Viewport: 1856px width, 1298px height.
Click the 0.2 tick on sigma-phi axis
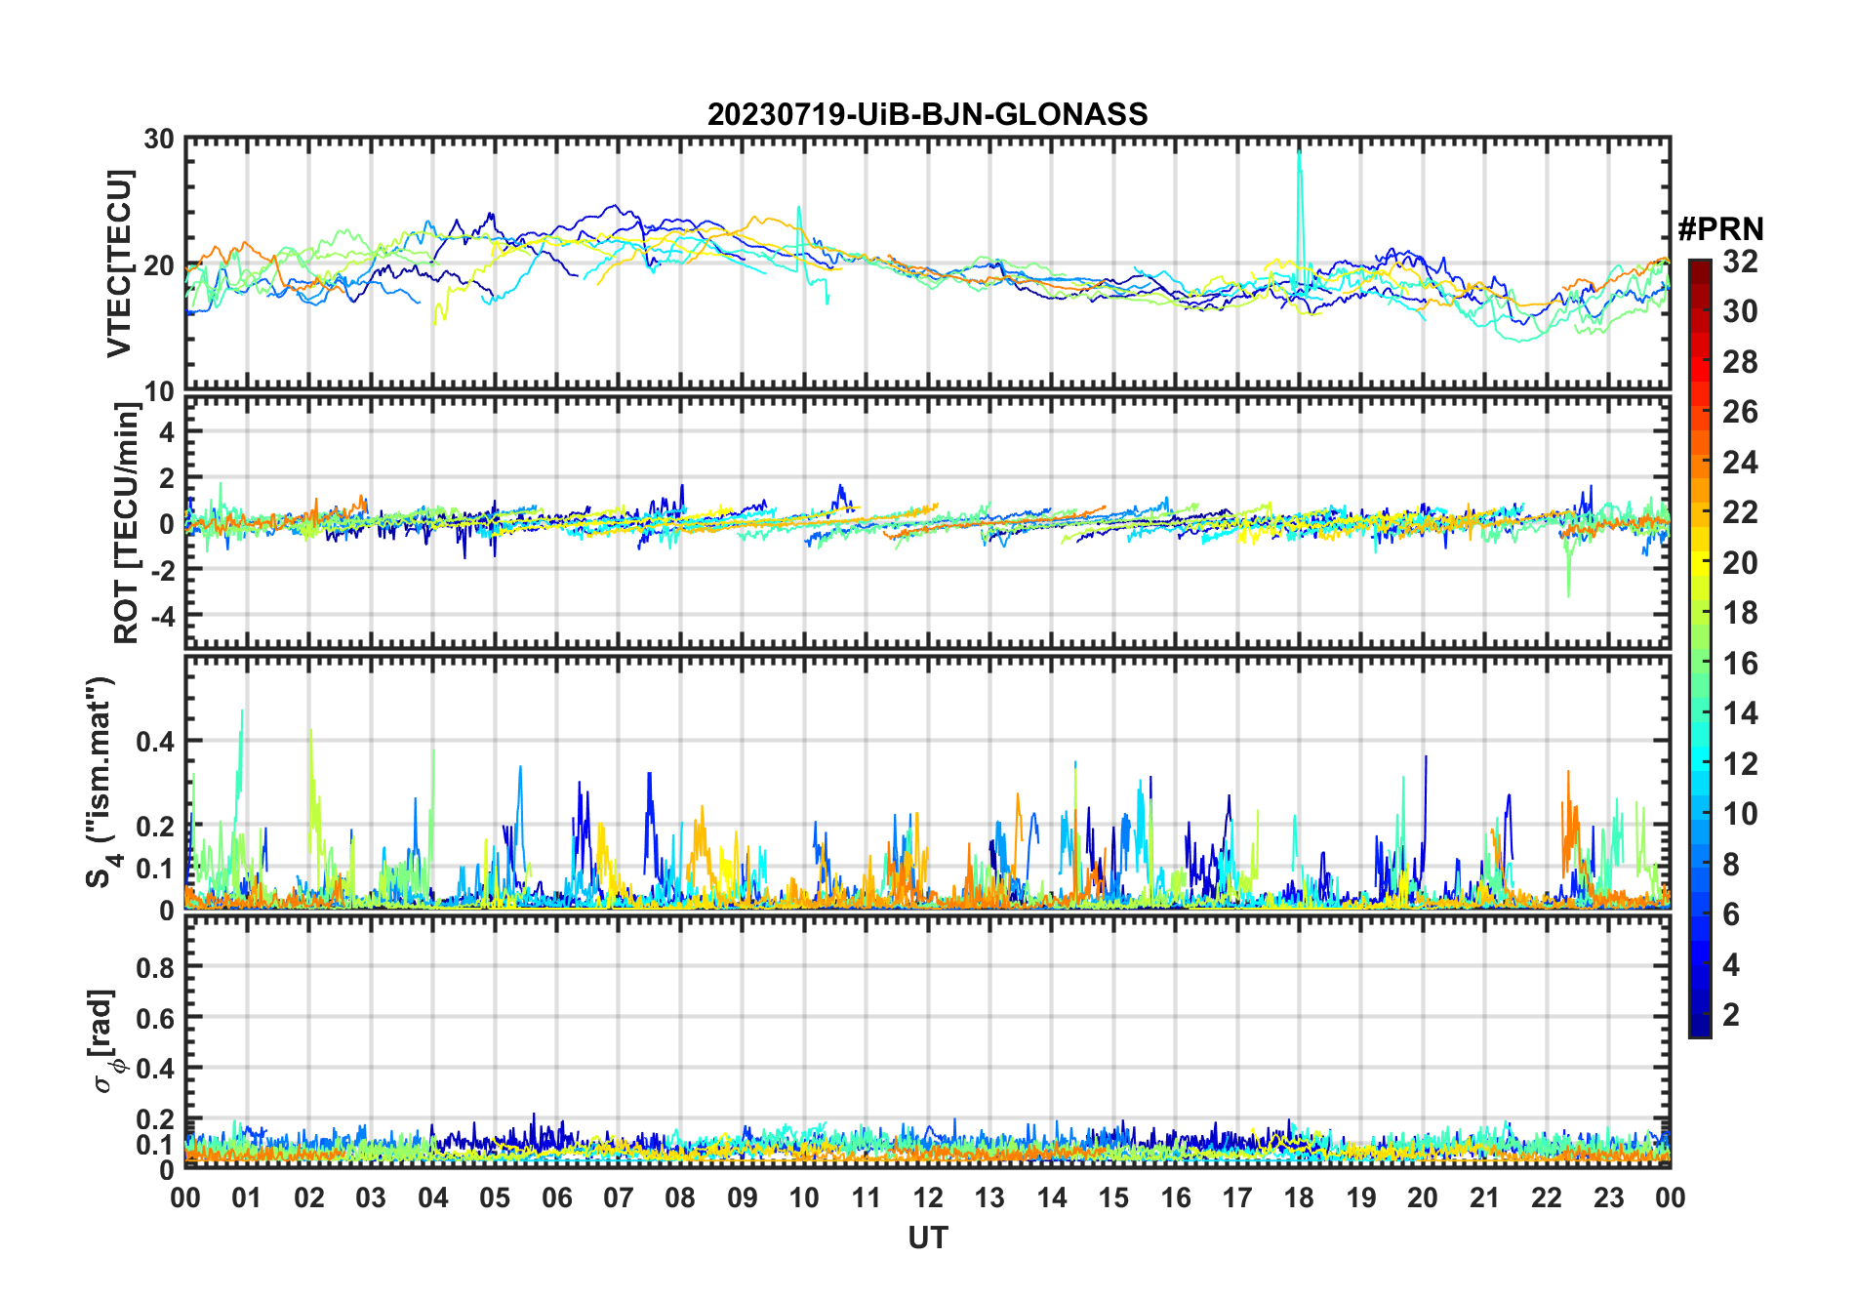[155, 1118]
